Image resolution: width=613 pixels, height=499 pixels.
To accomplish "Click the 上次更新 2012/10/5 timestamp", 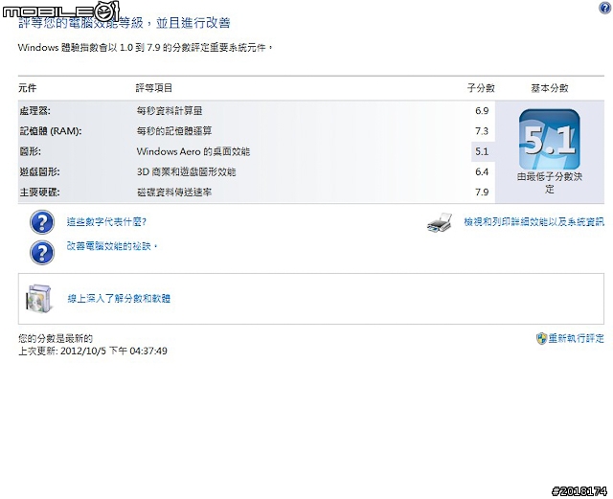I will (93, 351).
